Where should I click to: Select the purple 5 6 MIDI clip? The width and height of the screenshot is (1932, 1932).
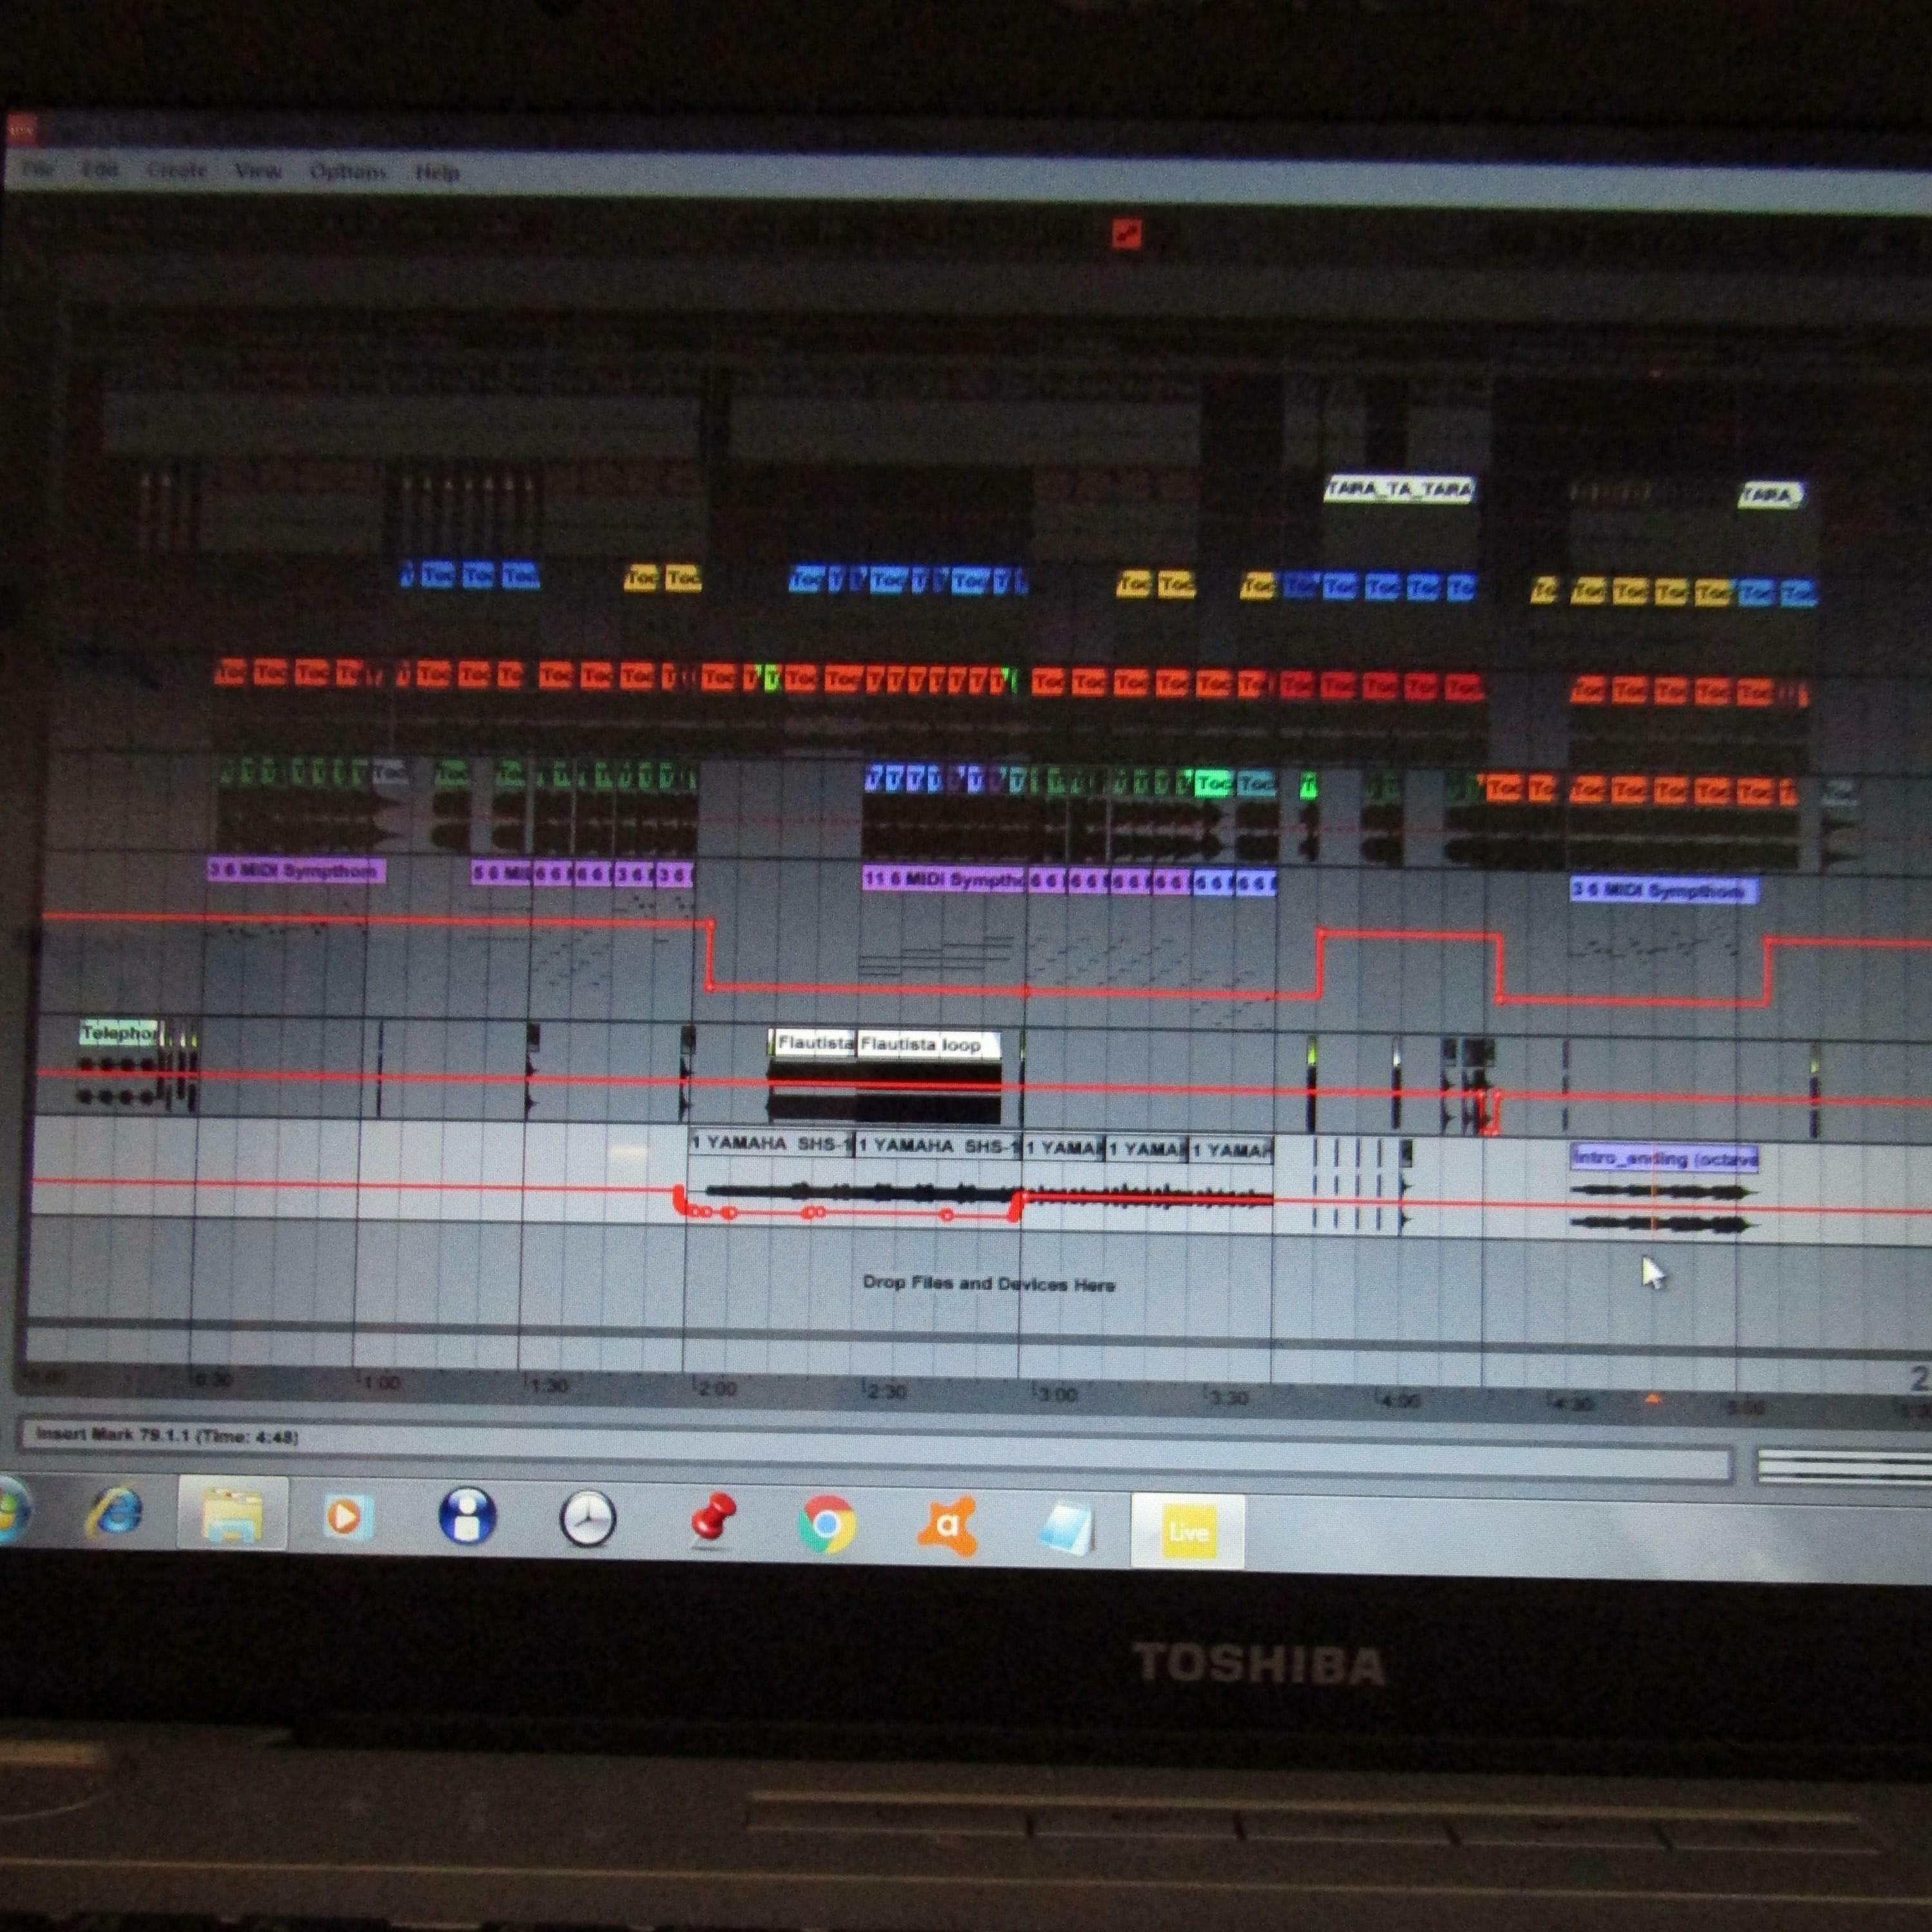501,874
